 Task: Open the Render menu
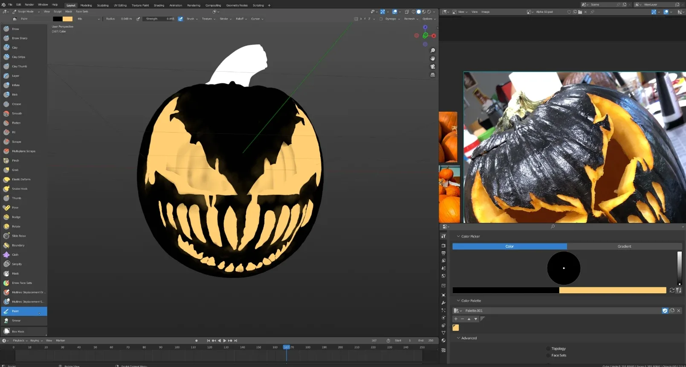[x=29, y=5]
